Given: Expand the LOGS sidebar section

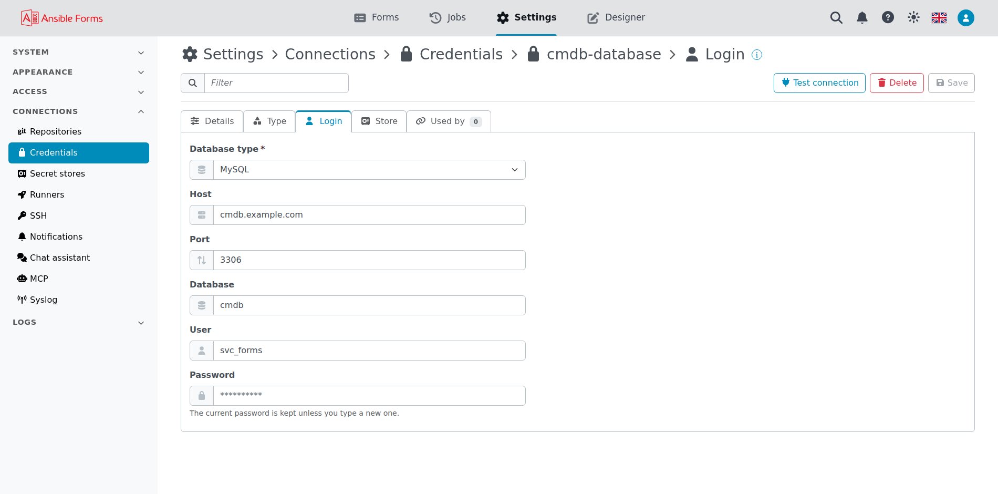Looking at the screenshot, I should pos(79,322).
